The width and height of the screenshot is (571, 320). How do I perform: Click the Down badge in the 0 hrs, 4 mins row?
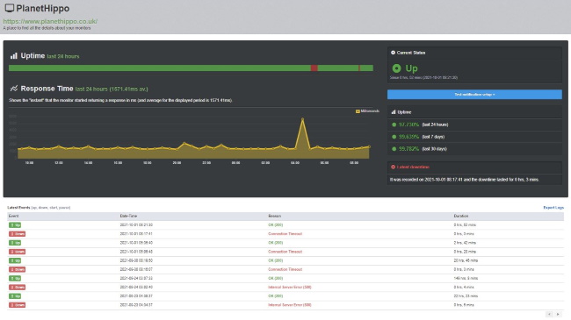17,288
